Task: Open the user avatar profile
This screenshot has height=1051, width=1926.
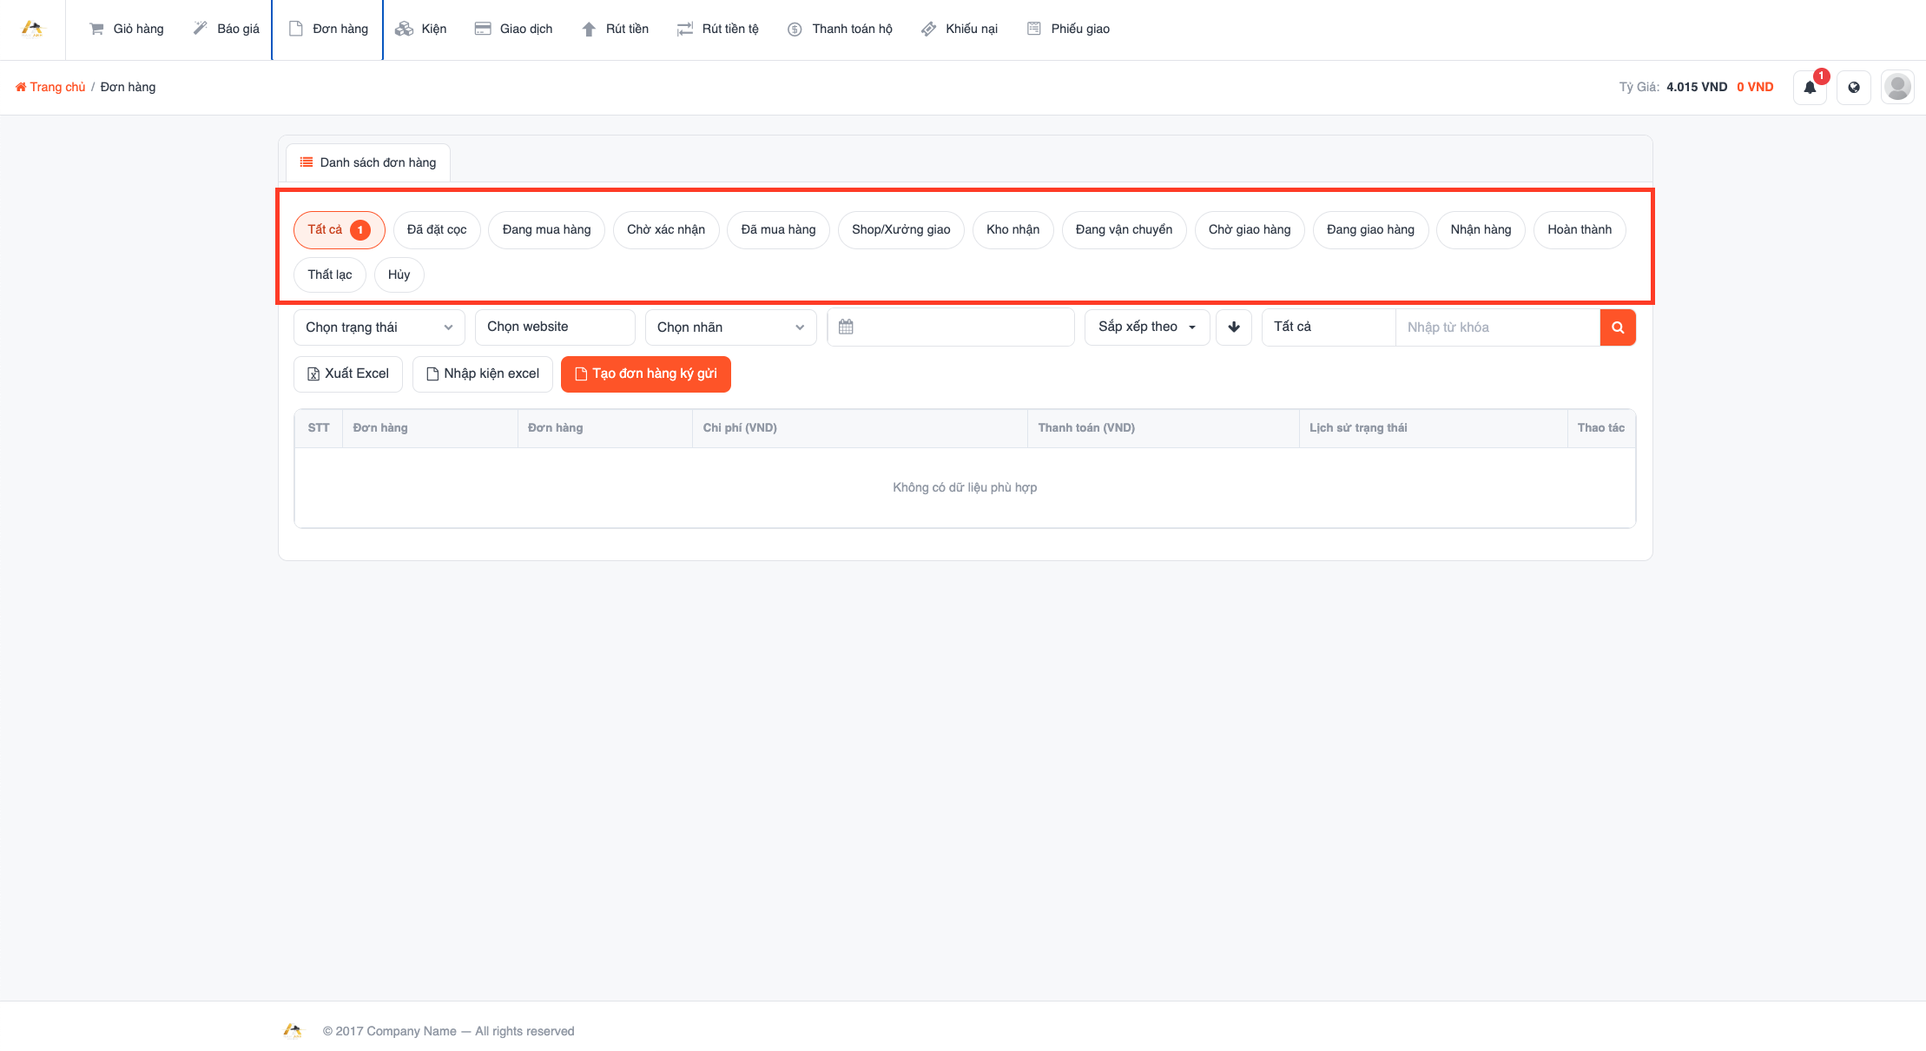Action: [x=1897, y=87]
